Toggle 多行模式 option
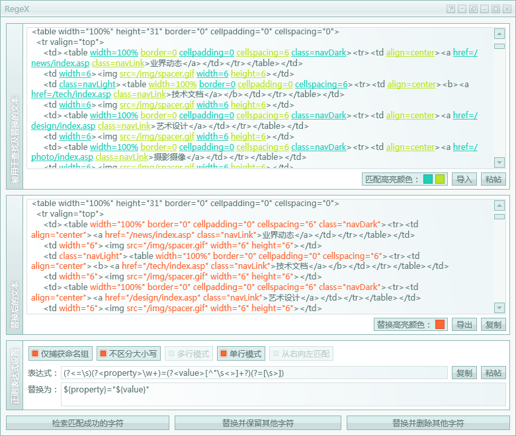 [x=189, y=353]
